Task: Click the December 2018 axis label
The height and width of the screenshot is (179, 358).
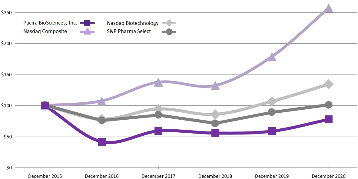Action: 215,176
